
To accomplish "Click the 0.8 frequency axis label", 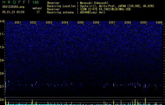I will click(x=2, y=73).
